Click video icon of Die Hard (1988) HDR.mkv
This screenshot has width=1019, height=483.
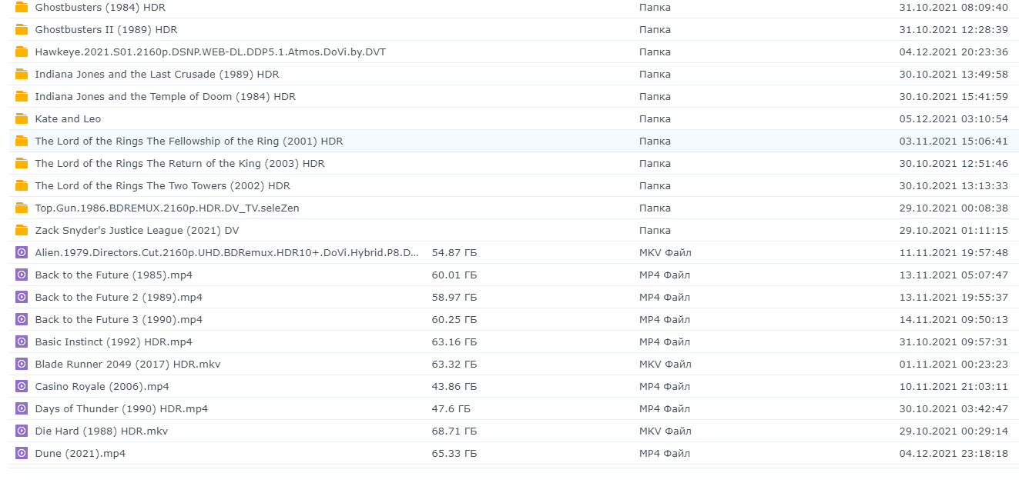(x=22, y=431)
